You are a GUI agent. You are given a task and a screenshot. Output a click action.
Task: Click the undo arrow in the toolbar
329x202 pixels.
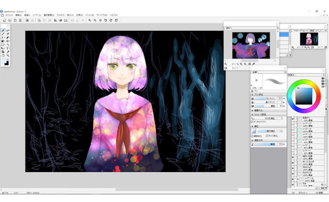pyautogui.click(x=105, y=20)
